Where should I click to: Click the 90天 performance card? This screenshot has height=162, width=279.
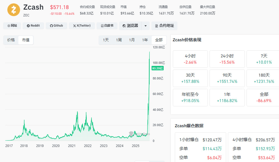pyautogui.click(x=227, y=78)
